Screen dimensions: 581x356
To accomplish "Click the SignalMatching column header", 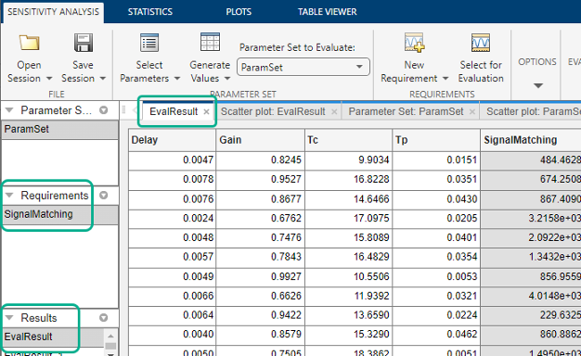I will click(531, 140).
